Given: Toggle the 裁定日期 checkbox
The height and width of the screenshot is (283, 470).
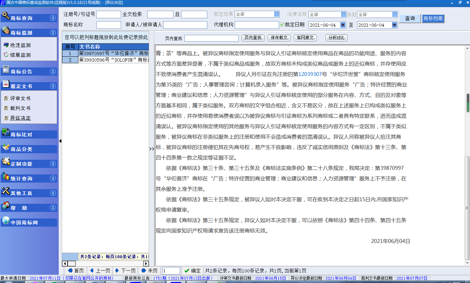Looking at the screenshot, I should click(x=282, y=24).
